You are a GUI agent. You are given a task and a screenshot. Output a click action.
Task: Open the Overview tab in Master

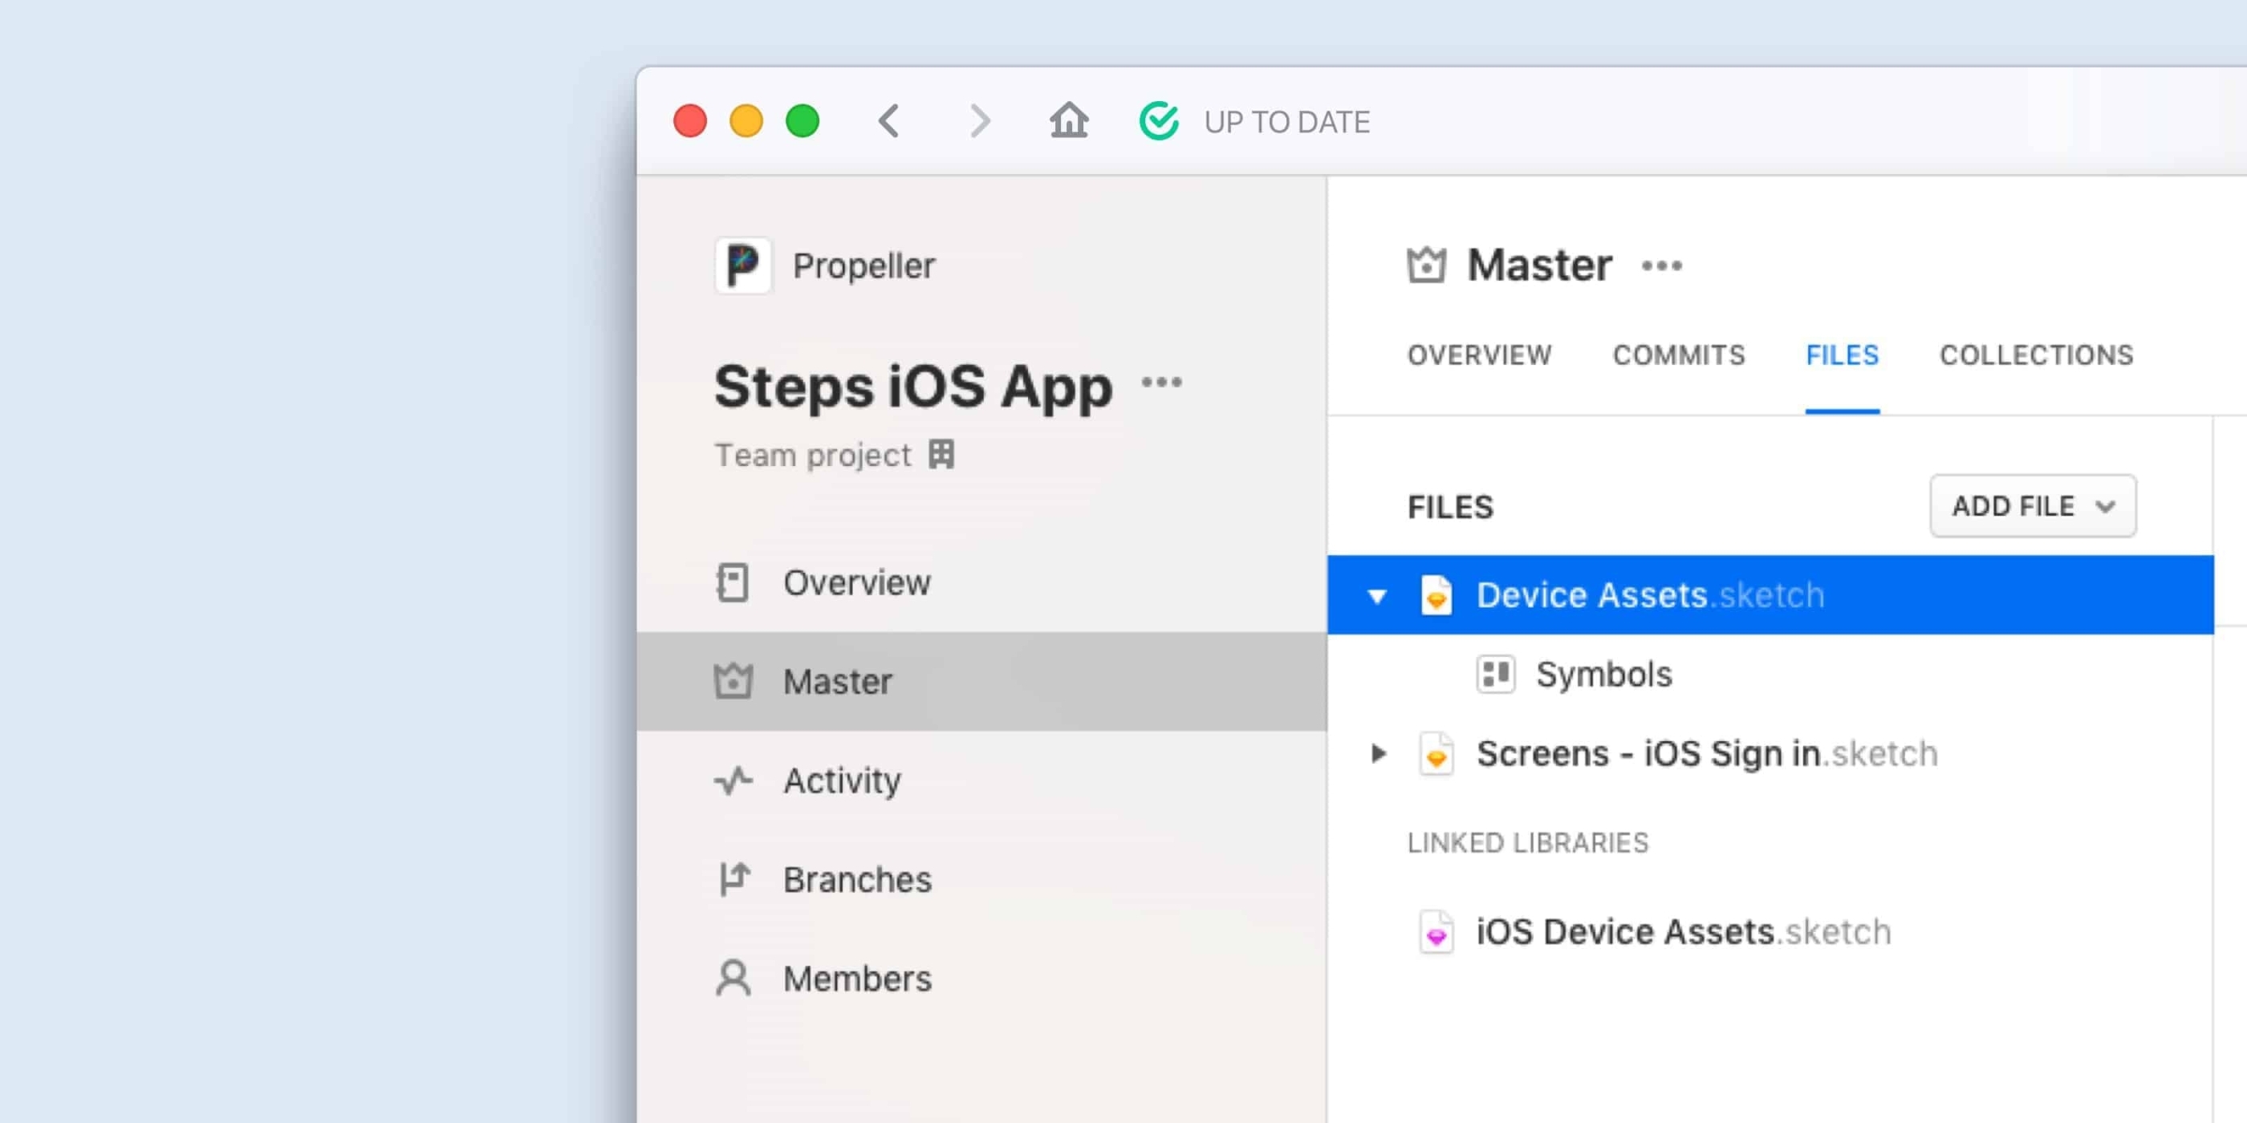1478,355
